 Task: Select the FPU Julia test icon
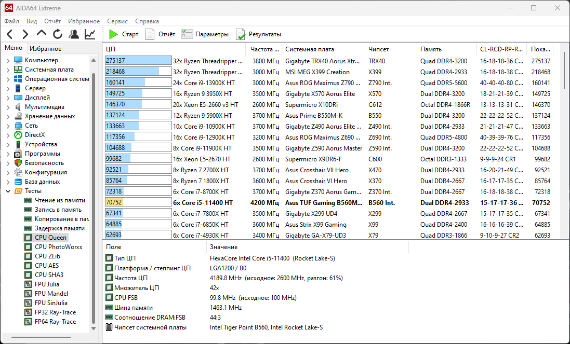(28, 284)
